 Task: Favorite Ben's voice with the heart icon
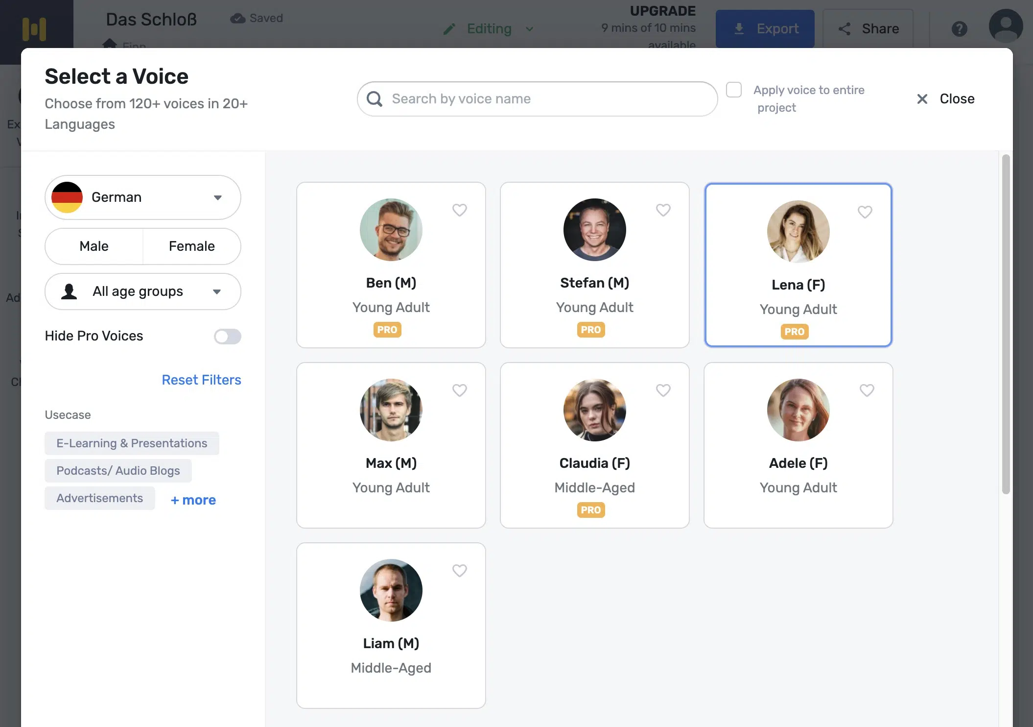[x=459, y=210]
